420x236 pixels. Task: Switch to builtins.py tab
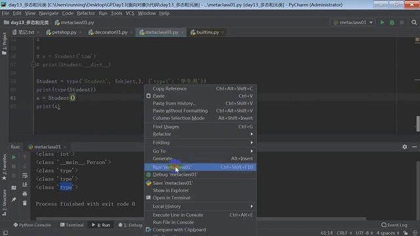(207, 32)
